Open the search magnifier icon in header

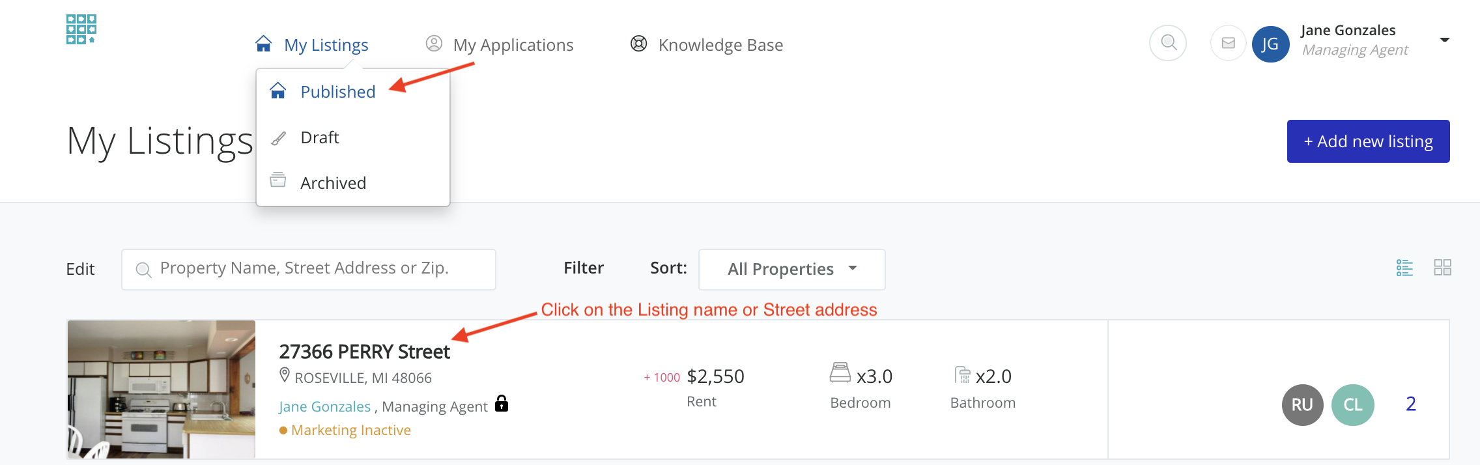pyautogui.click(x=1168, y=43)
